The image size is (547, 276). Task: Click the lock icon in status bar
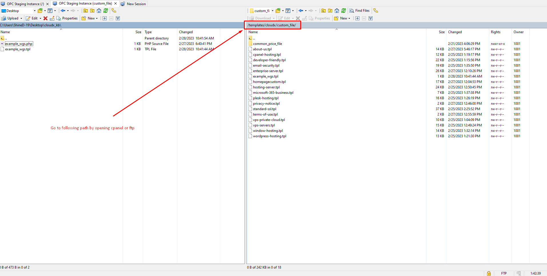click(x=489, y=273)
